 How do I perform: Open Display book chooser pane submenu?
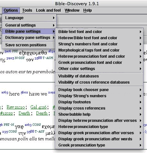[x=99, y=90]
